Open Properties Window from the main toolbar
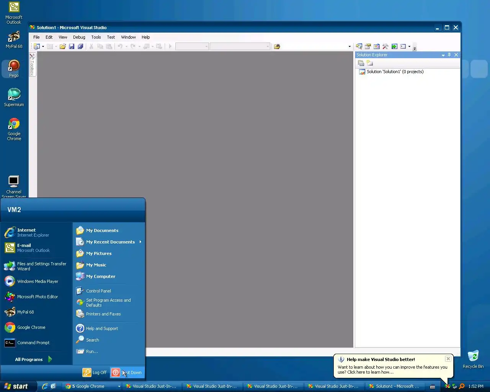 point(367,46)
